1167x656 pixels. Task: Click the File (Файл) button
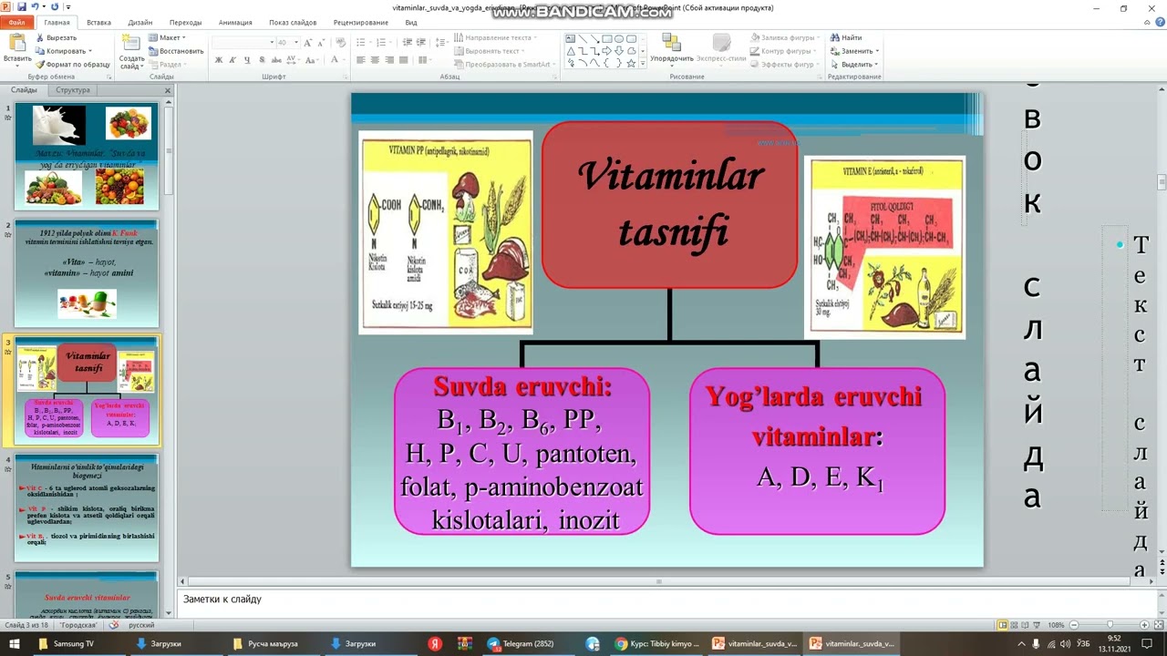16,22
